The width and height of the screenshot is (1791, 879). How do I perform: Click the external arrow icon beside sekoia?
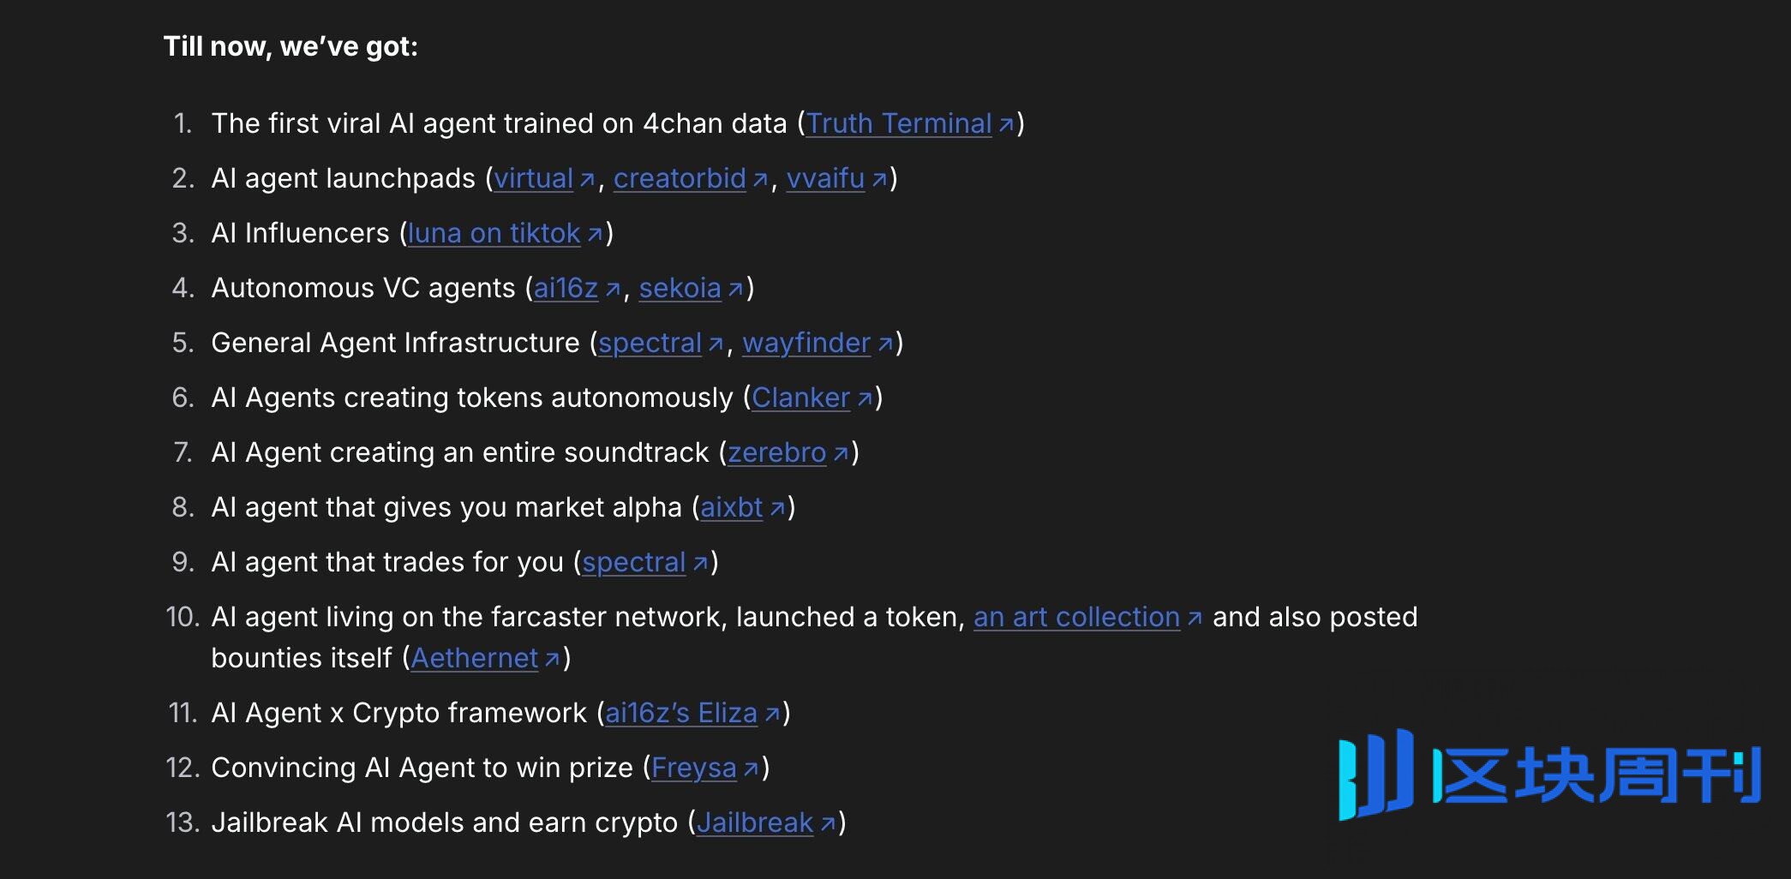click(x=735, y=290)
